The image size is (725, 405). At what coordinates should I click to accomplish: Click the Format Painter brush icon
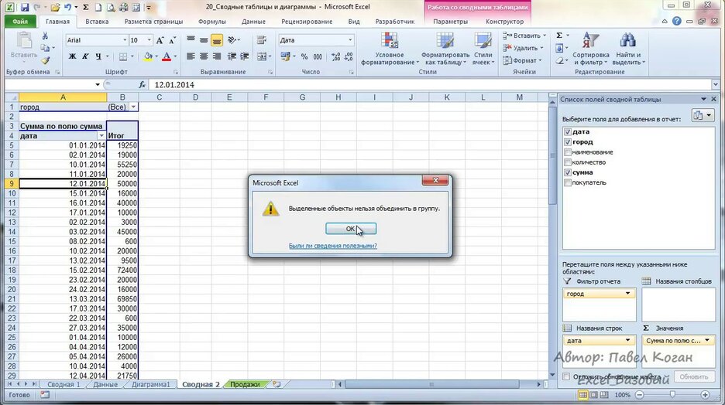(45, 60)
